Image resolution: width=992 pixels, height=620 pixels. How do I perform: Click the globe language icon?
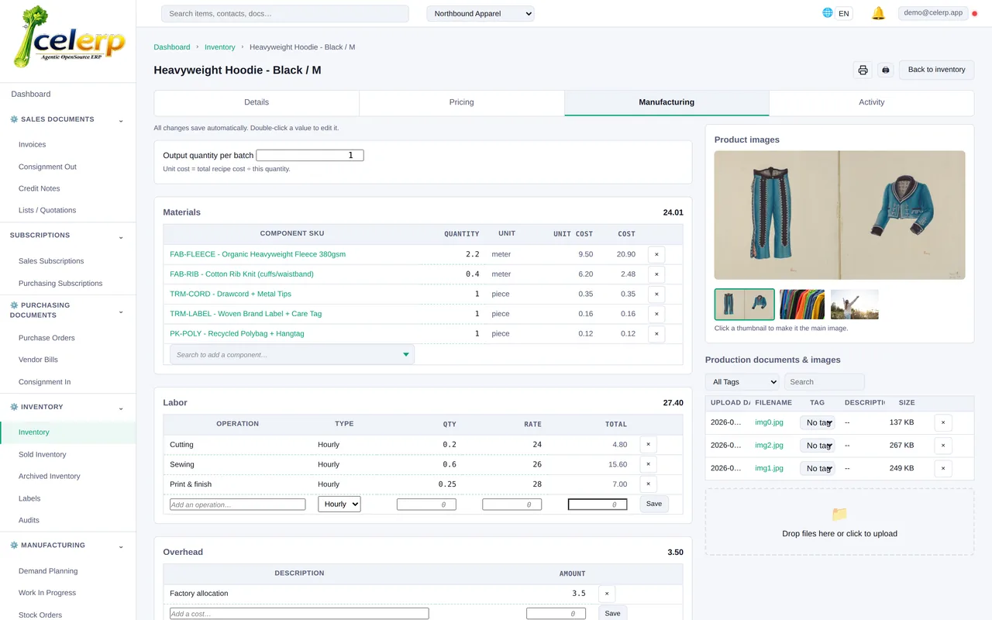[828, 12]
